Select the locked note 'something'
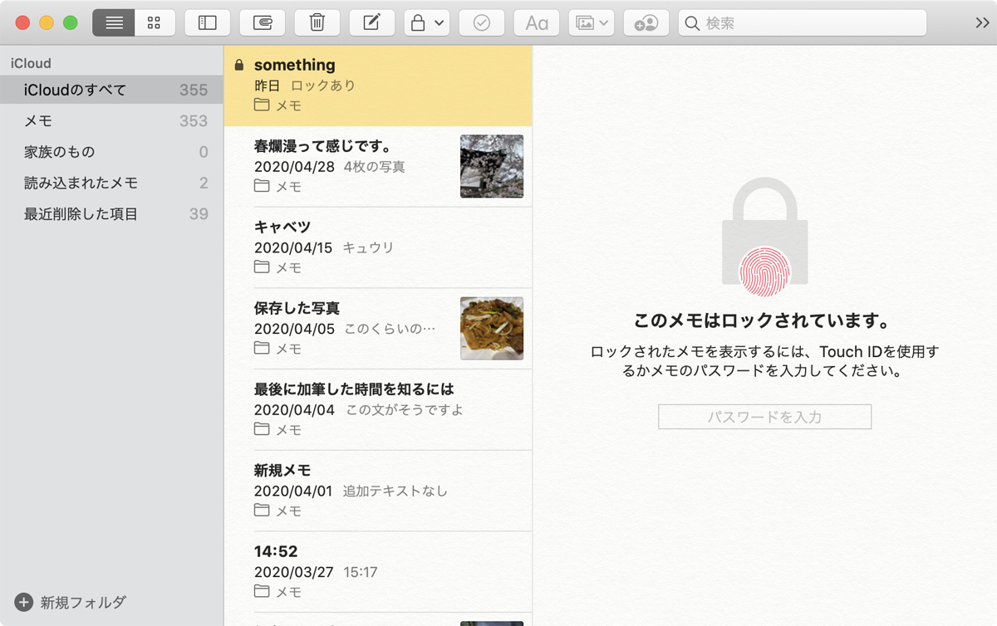 (378, 86)
